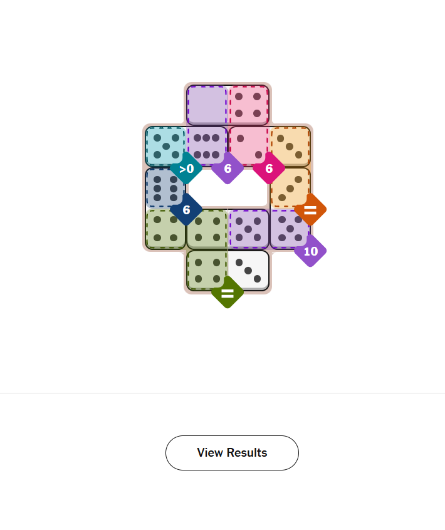Screen dimensions: 445x530
Task: Click the View Results button
Action: (x=232, y=453)
